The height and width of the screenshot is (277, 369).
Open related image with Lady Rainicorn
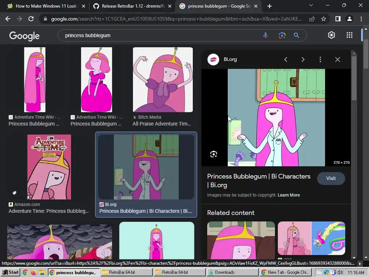coord(311,238)
